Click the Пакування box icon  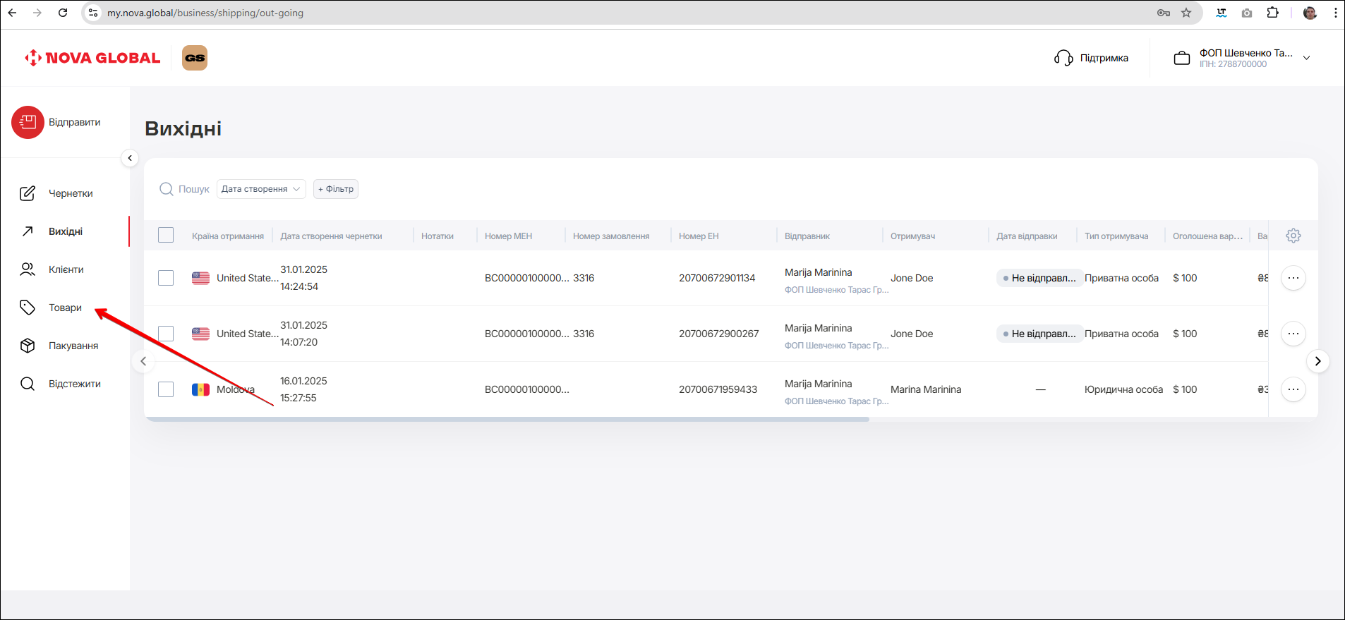click(28, 346)
